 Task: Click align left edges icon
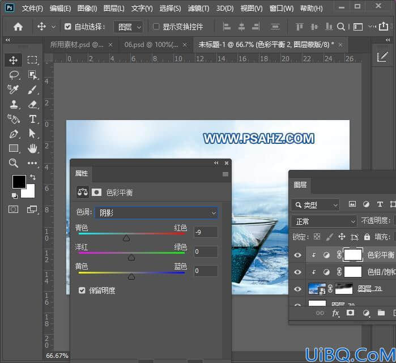(227, 27)
